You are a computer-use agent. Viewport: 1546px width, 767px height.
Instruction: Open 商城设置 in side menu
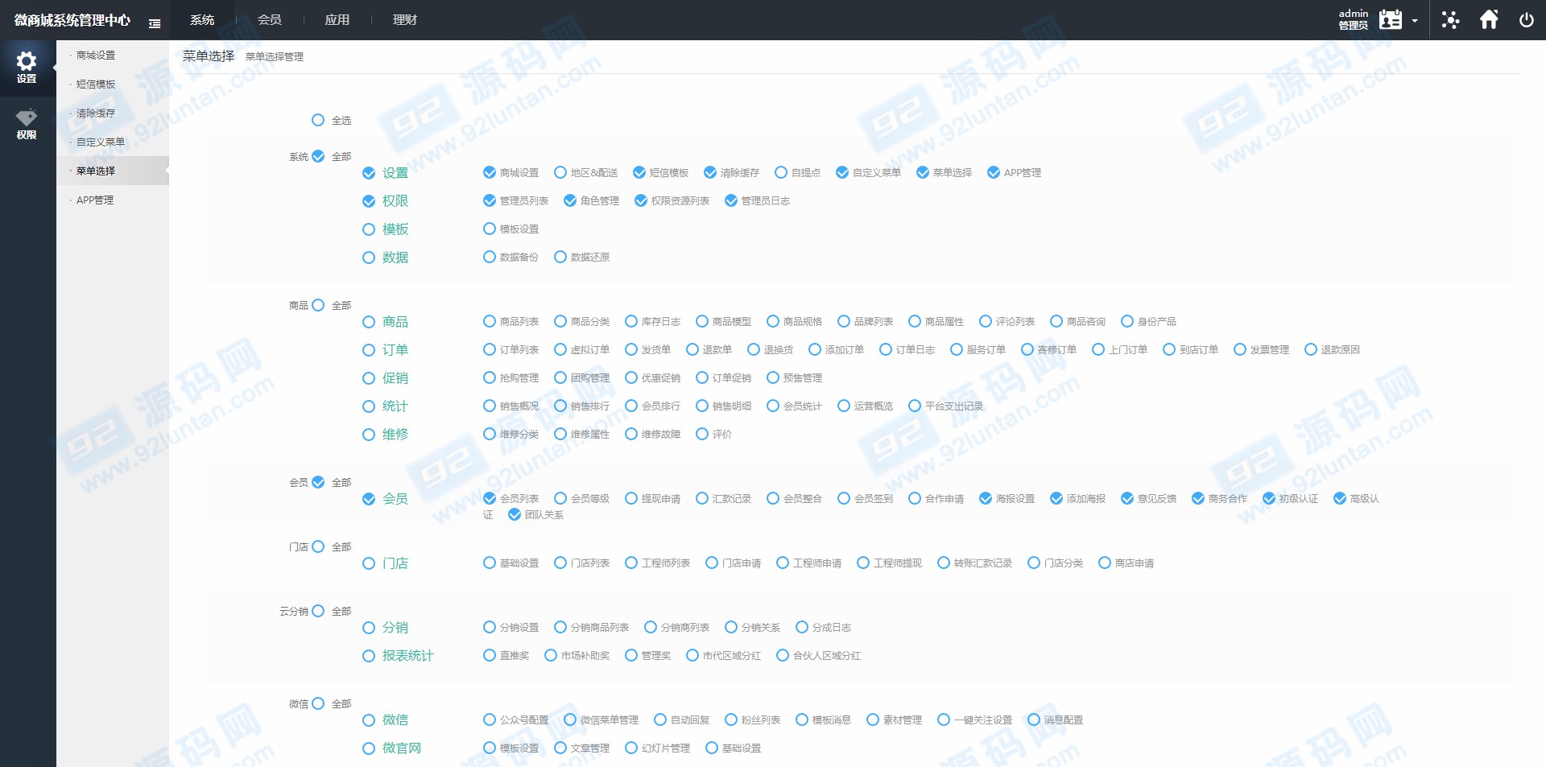coord(96,56)
